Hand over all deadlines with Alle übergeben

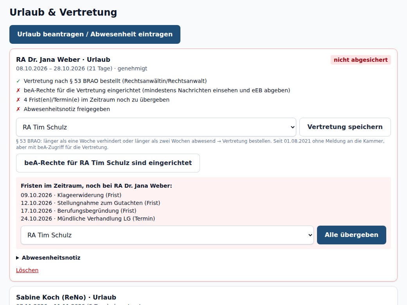(x=351, y=235)
